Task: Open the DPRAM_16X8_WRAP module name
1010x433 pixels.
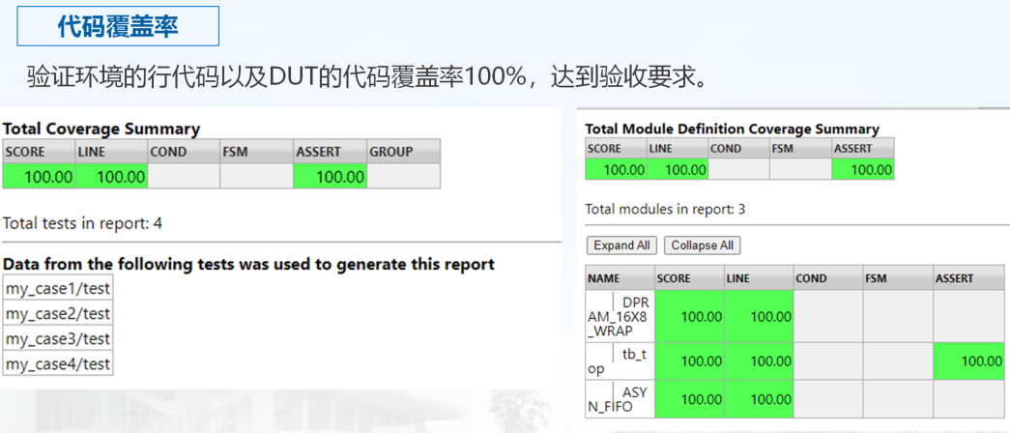Action: click(x=619, y=316)
